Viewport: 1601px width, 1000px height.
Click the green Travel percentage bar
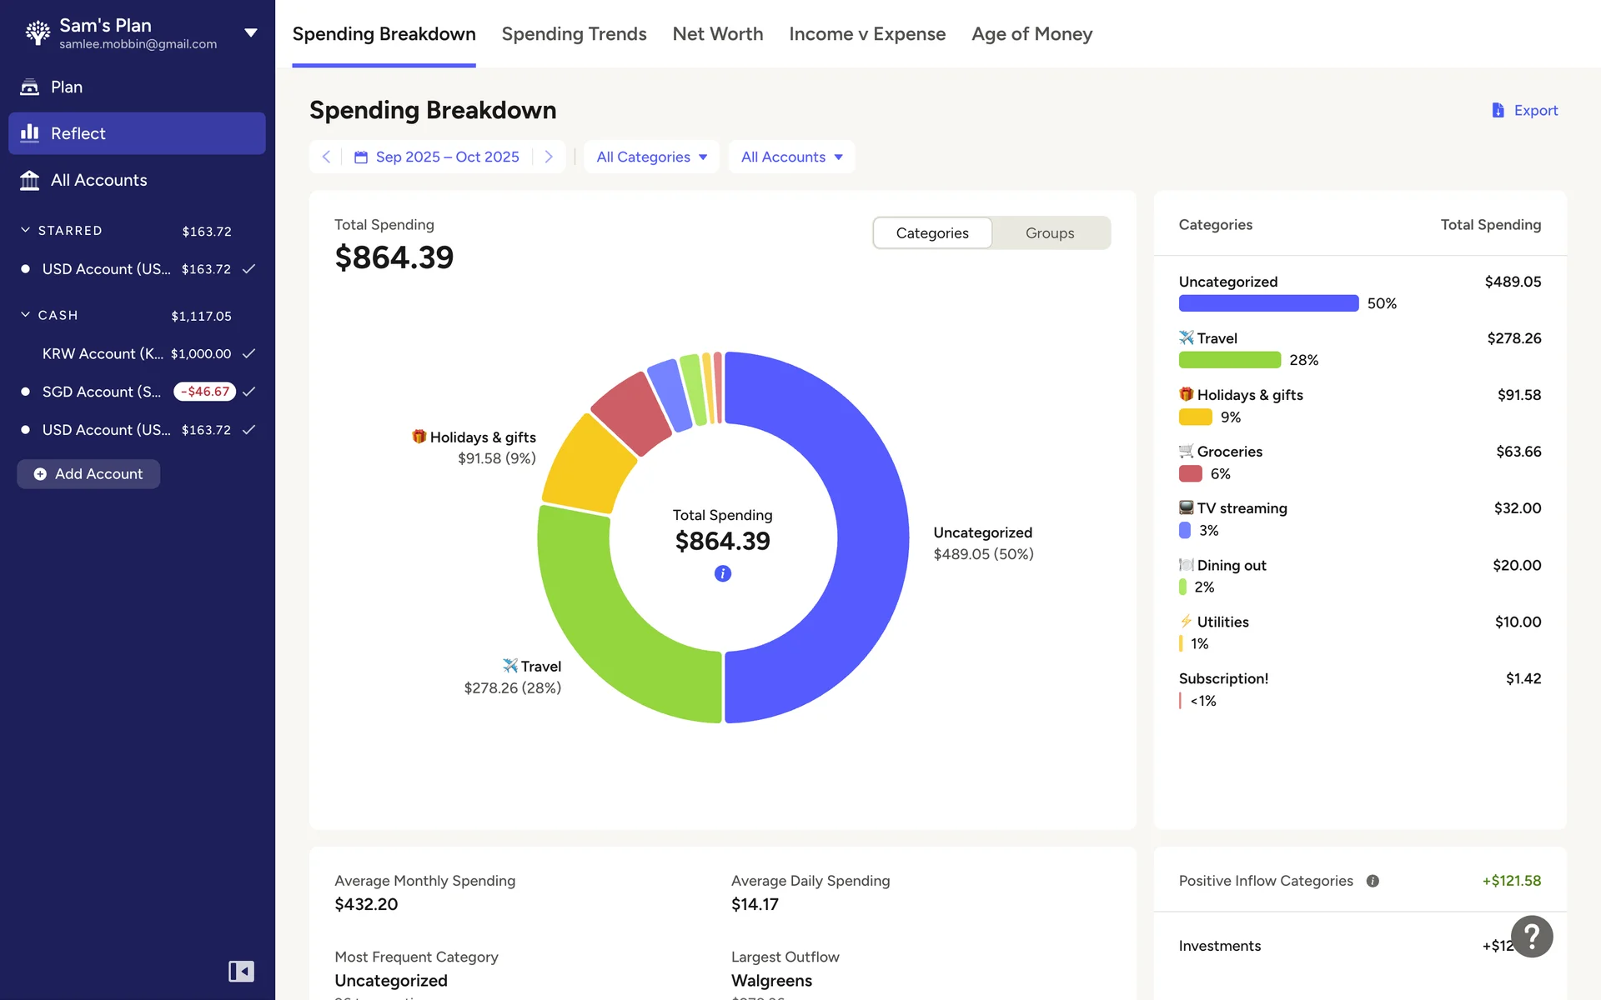1229,360
